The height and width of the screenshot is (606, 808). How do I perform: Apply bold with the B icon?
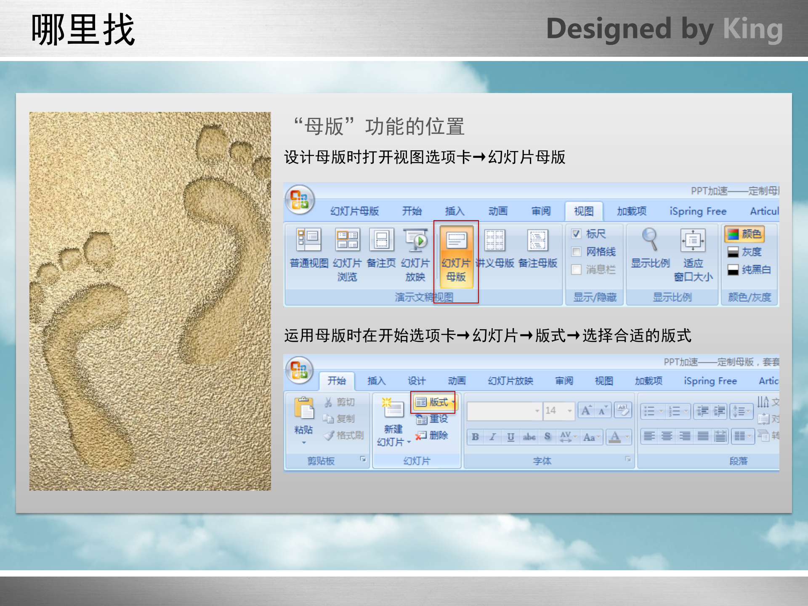(475, 438)
